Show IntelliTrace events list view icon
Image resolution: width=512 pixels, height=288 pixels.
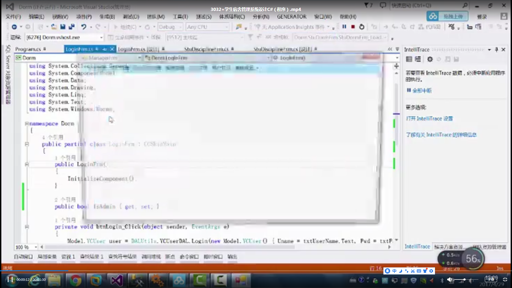click(x=409, y=59)
